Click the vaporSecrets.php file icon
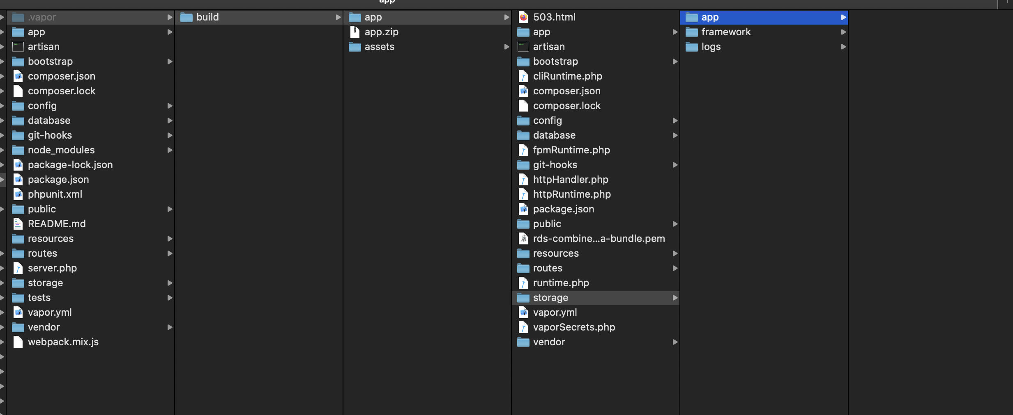 pos(523,327)
